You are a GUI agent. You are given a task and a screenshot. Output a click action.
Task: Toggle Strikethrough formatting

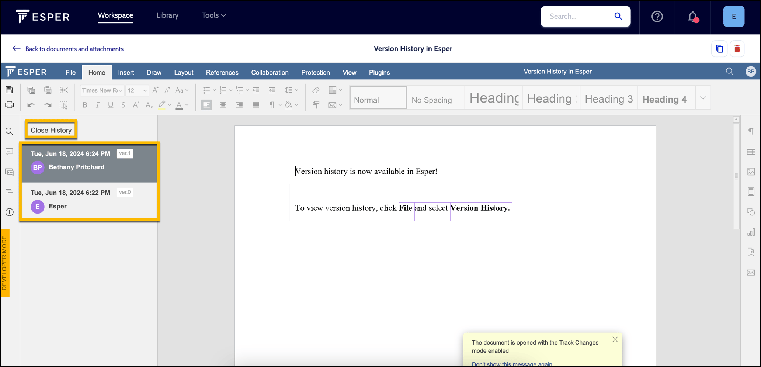point(123,105)
